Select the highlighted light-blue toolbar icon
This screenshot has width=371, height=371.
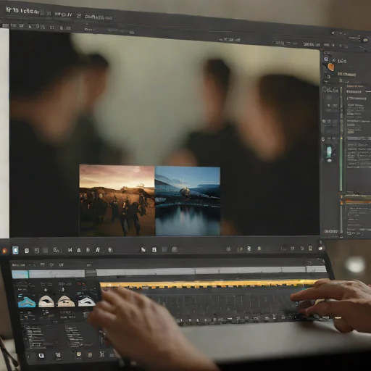(15, 250)
